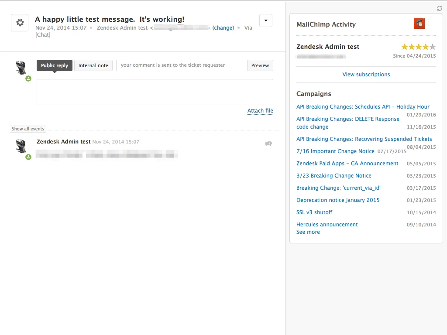Expand Show all events
447x335 pixels.
(x=28, y=129)
